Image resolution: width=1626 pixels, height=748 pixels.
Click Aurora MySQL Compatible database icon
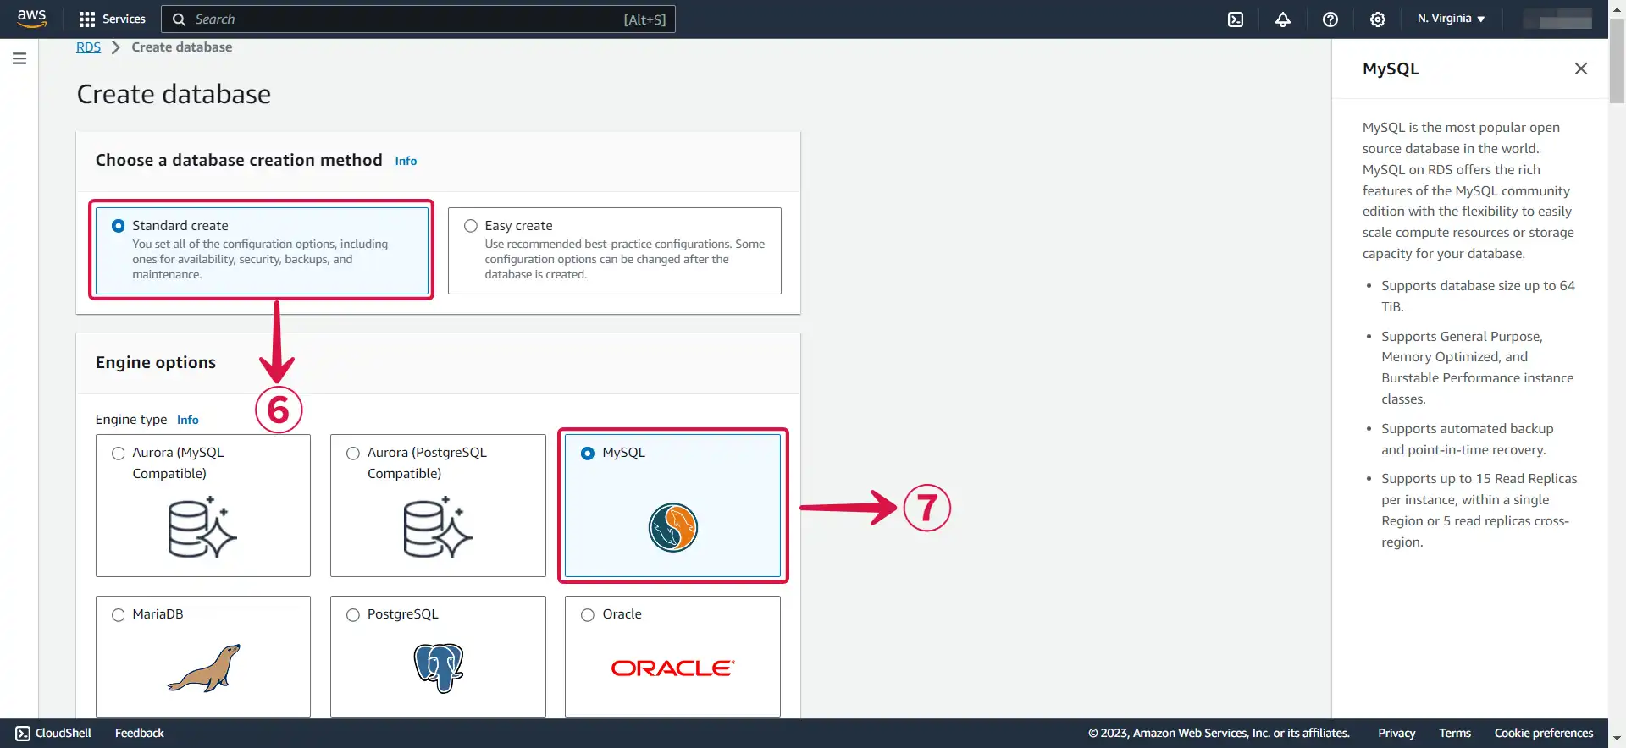tap(202, 527)
